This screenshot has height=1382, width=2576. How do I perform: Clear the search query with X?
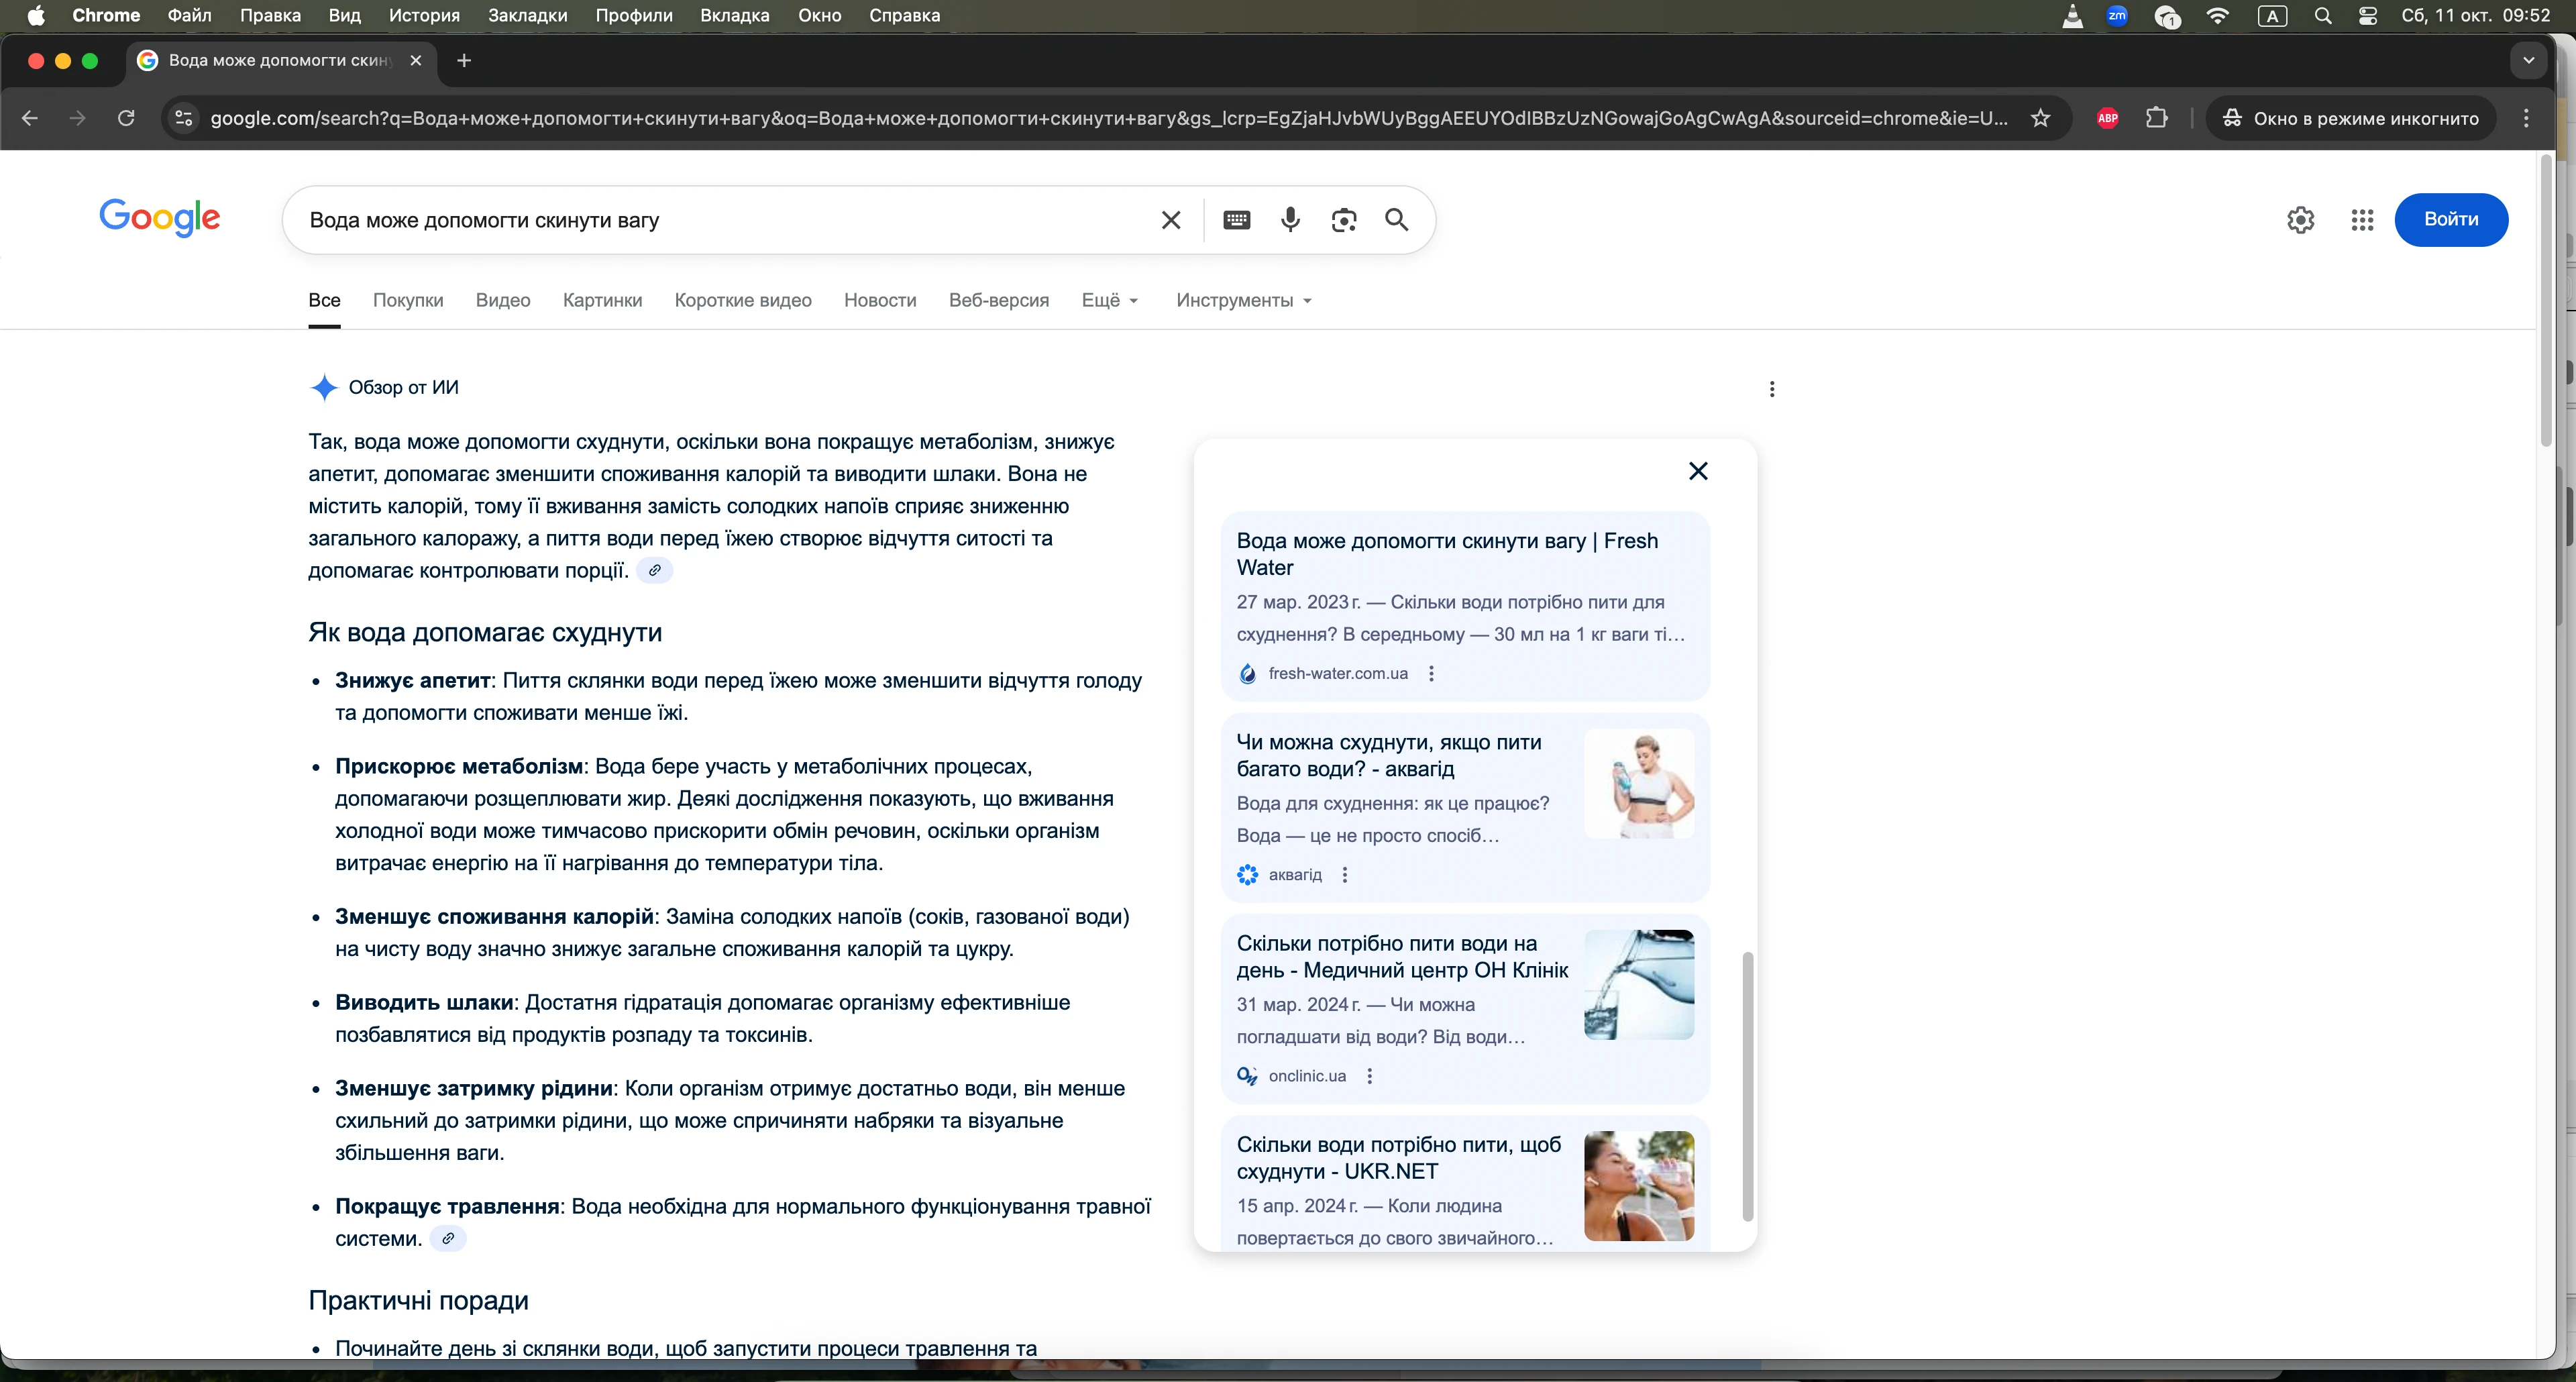1170,220
